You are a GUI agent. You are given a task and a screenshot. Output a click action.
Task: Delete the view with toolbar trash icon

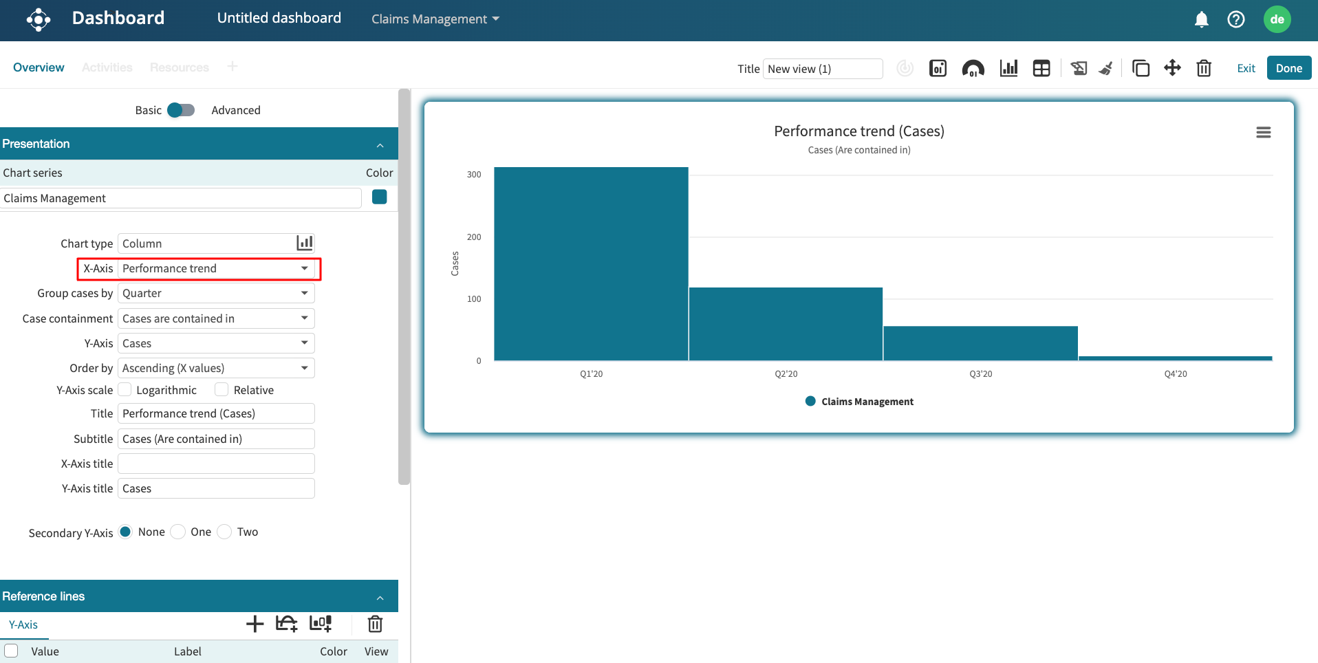(1204, 68)
